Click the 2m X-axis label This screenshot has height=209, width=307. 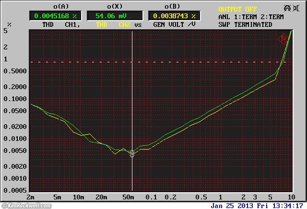pyautogui.click(x=30, y=197)
